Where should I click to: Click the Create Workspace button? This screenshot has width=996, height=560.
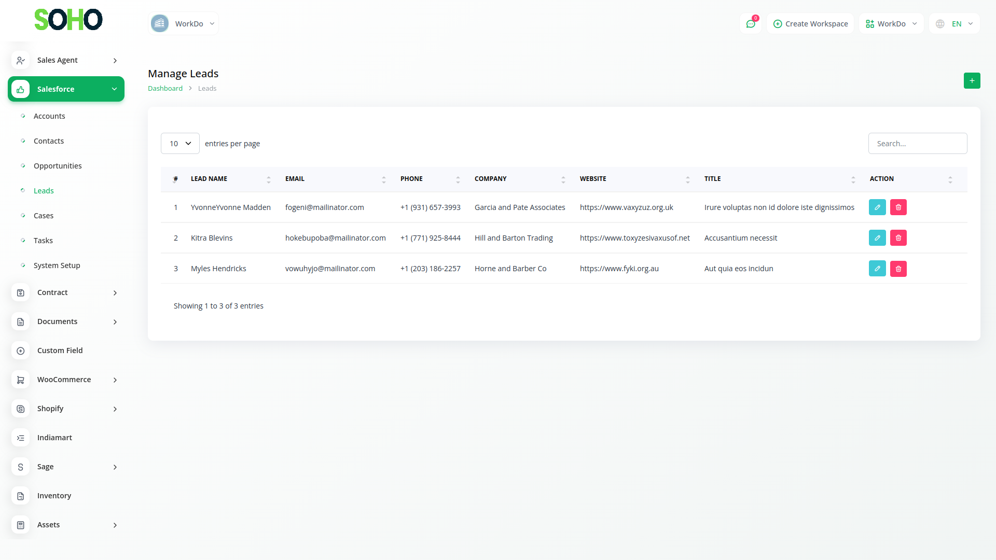click(x=810, y=24)
